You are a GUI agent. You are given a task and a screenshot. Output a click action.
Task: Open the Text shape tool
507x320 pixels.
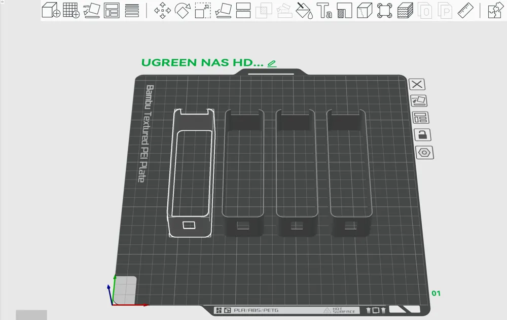[x=324, y=10]
